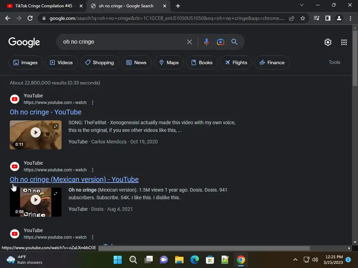Search by image with the camera icon
Viewport: 358px width, 268px height.
(x=220, y=42)
